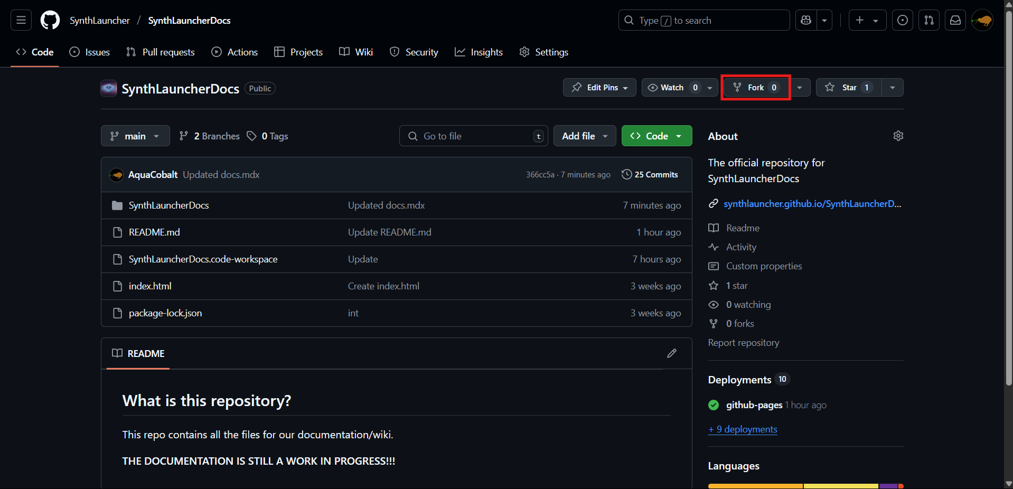The width and height of the screenshot is (1013, 489).
Task: Open the index.html file
Action: 150,286
